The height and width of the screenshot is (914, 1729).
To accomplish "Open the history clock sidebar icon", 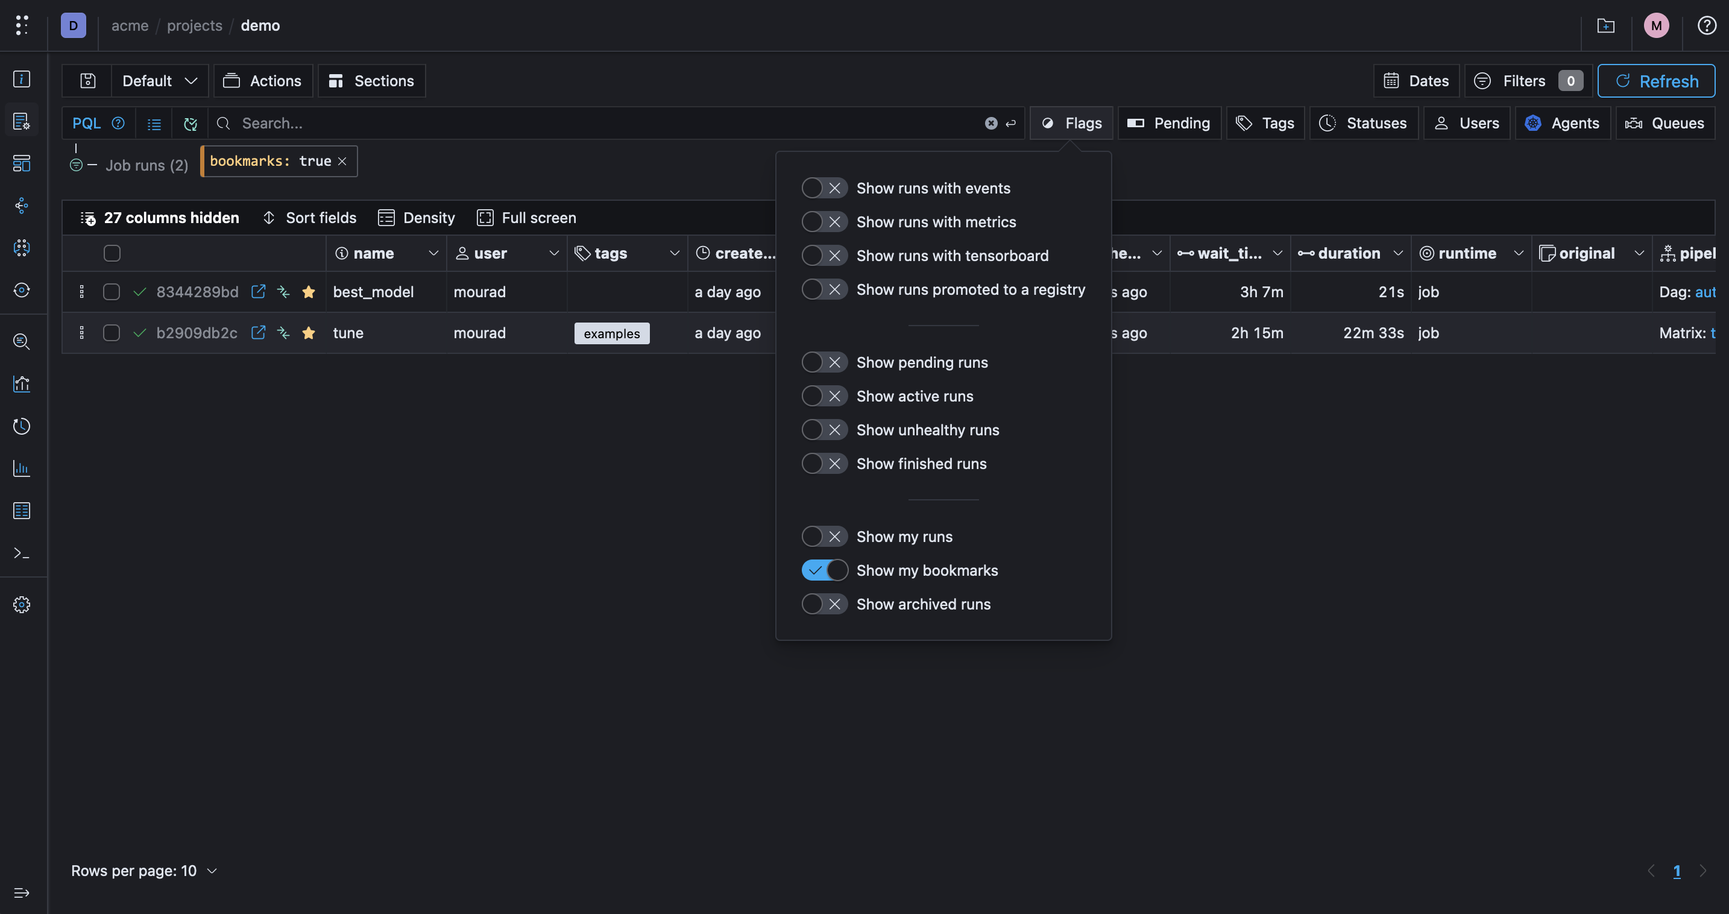I will [22, 426].
